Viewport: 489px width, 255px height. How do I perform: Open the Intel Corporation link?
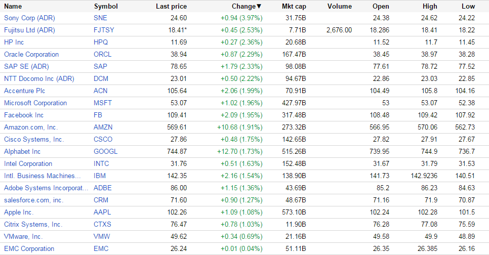[28, 163]
